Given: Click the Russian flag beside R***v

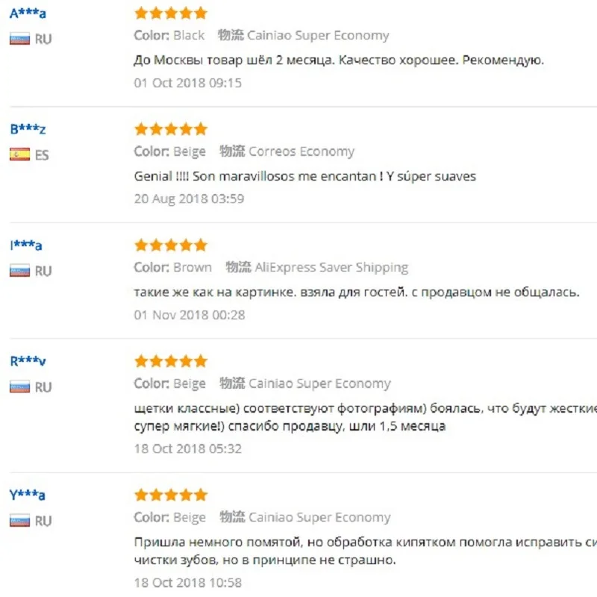Looking at the screenshot, I should [19, 387].
